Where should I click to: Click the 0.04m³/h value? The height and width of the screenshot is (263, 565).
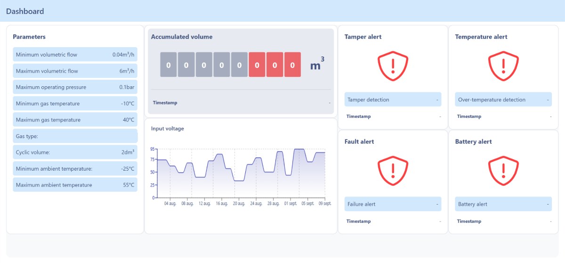[x=123, y=55]
